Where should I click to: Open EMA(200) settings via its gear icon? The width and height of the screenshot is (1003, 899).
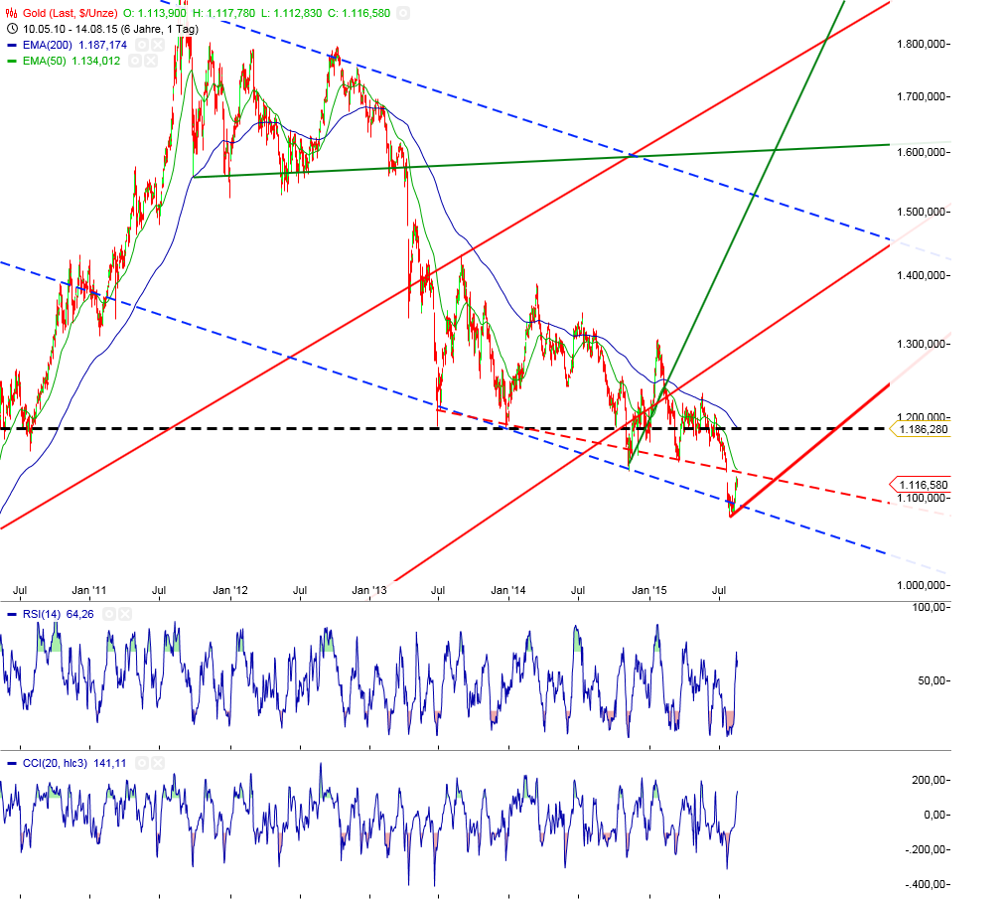(x=140, y=46)
